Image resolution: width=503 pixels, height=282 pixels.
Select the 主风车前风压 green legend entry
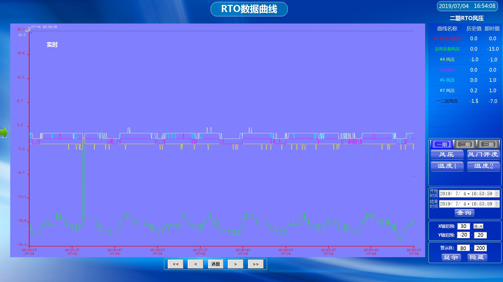point(447,49)
